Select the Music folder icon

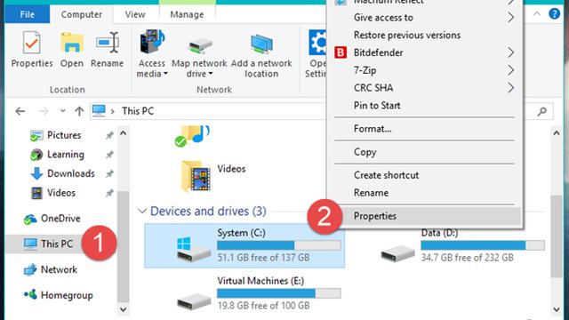click(x=192, y=136)
